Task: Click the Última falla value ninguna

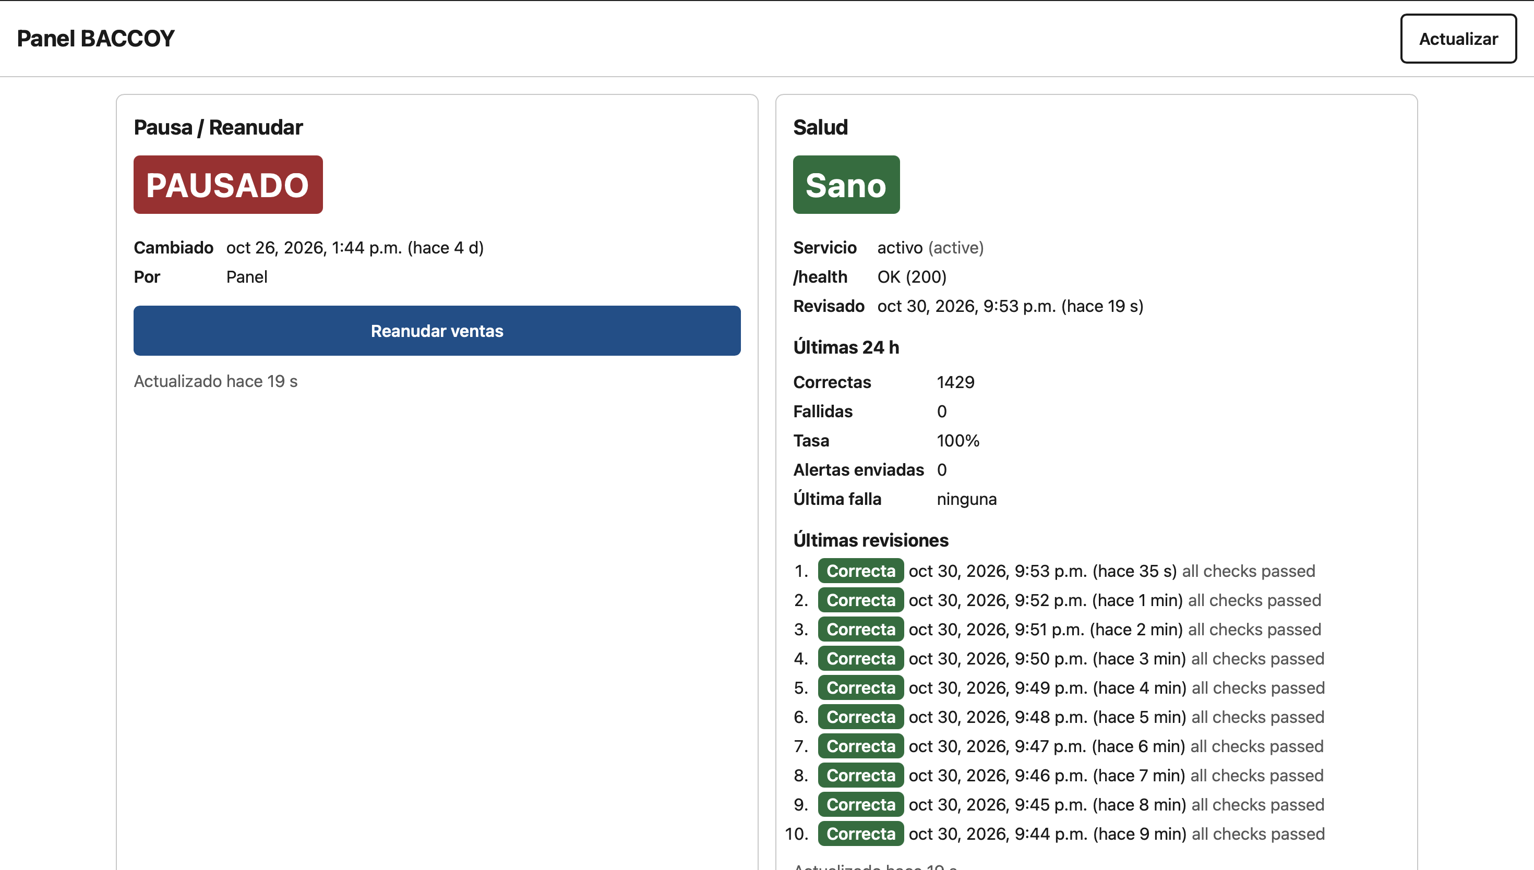Action: pyautogui.click(x=966, y=499)
